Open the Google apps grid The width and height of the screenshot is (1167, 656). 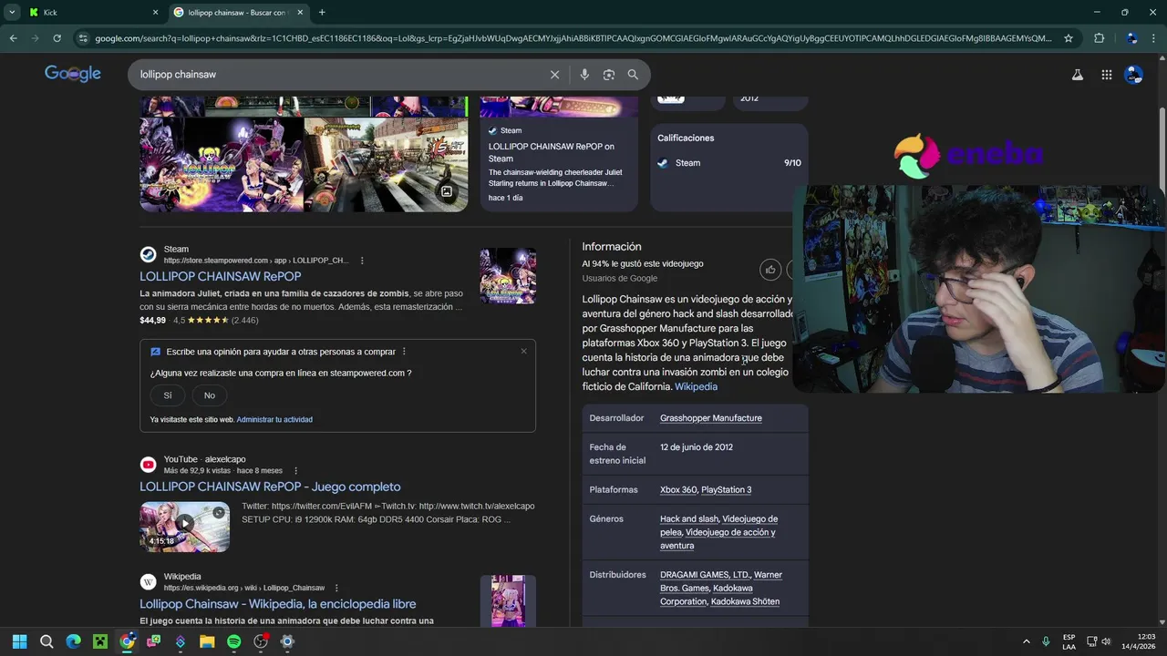(x=1106, y=75)
